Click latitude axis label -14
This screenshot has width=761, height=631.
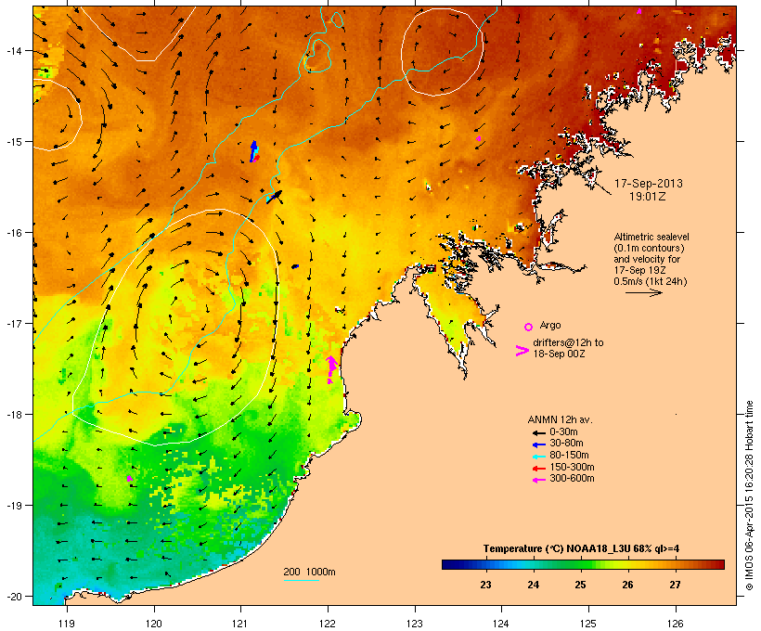pos(13,51)
